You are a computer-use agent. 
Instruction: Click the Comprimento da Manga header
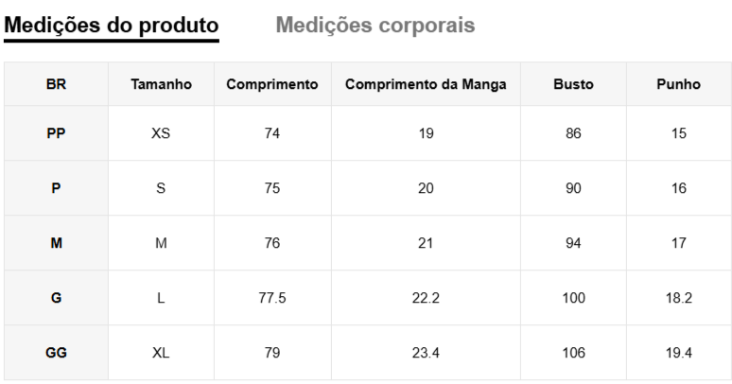(426, 84)
